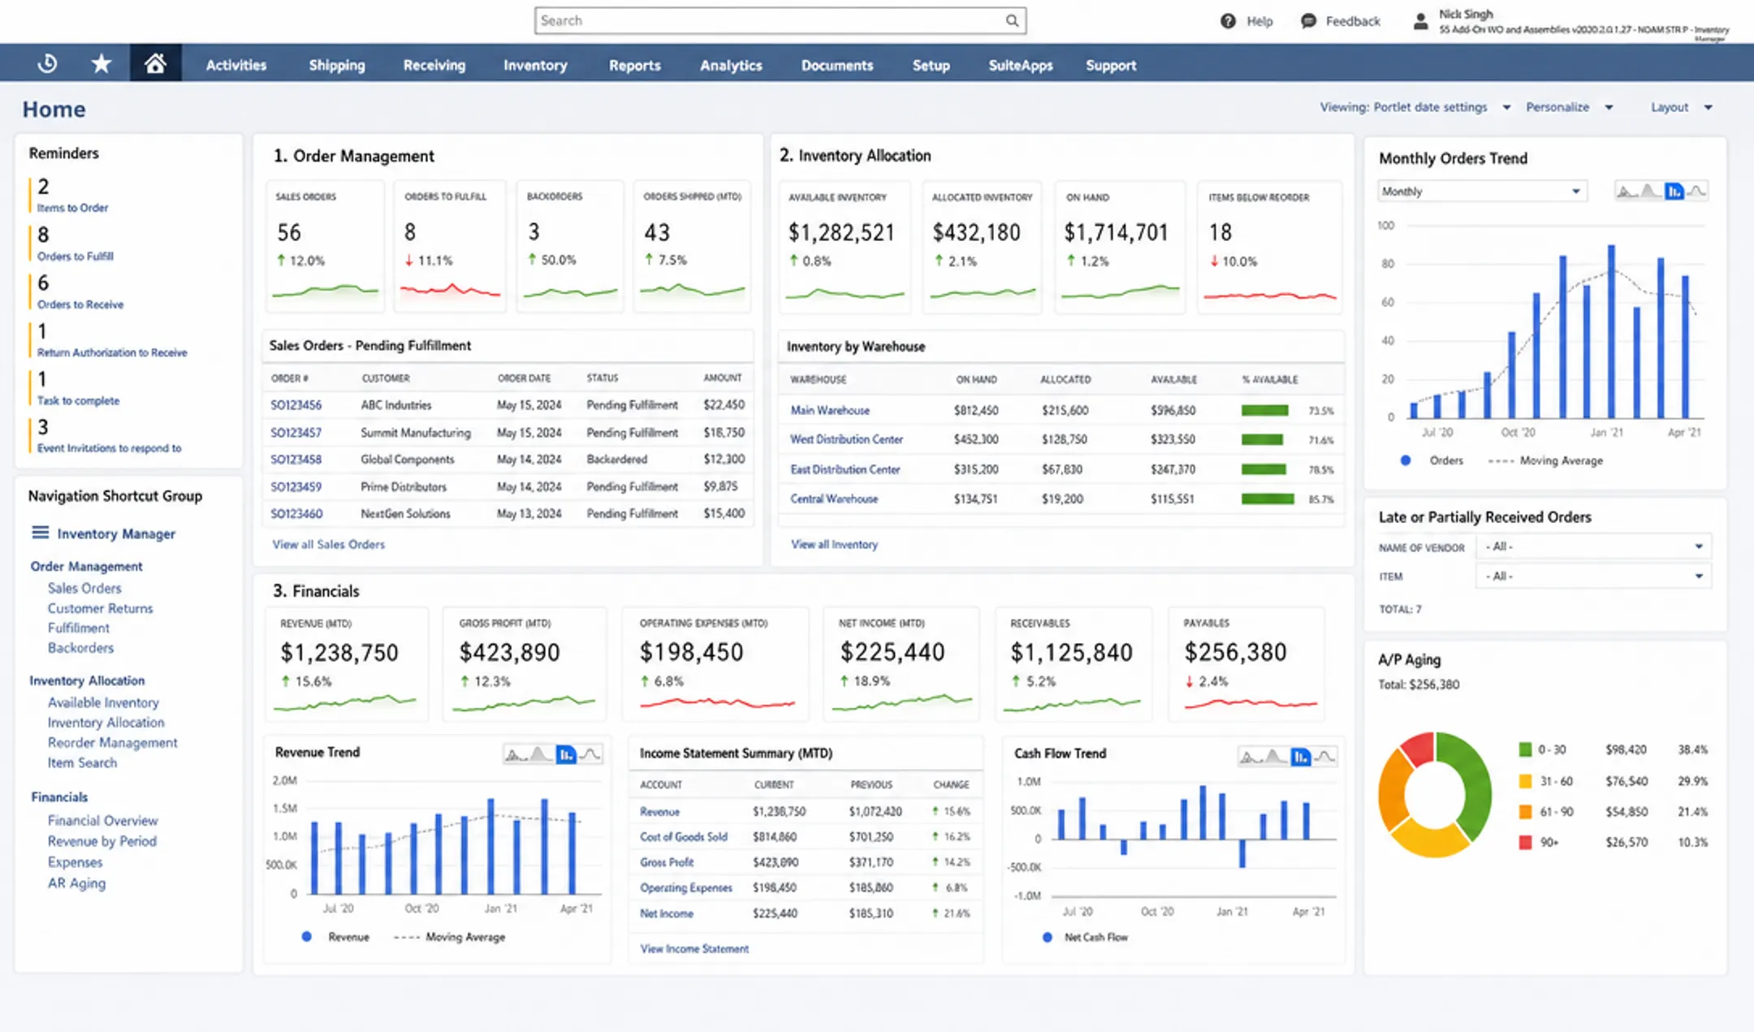Expand the Layout dropdown
Viewport: 1754px width, 1032px height.
(x=1681, y=107)
